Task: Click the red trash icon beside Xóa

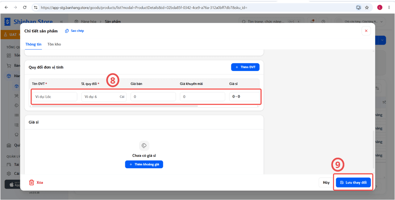Action: coord(31,182)
